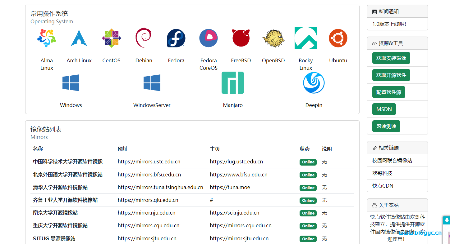Visit the 欢哥科技 link
This screenshot has height=244, width=450.
[x=382, y=173]
